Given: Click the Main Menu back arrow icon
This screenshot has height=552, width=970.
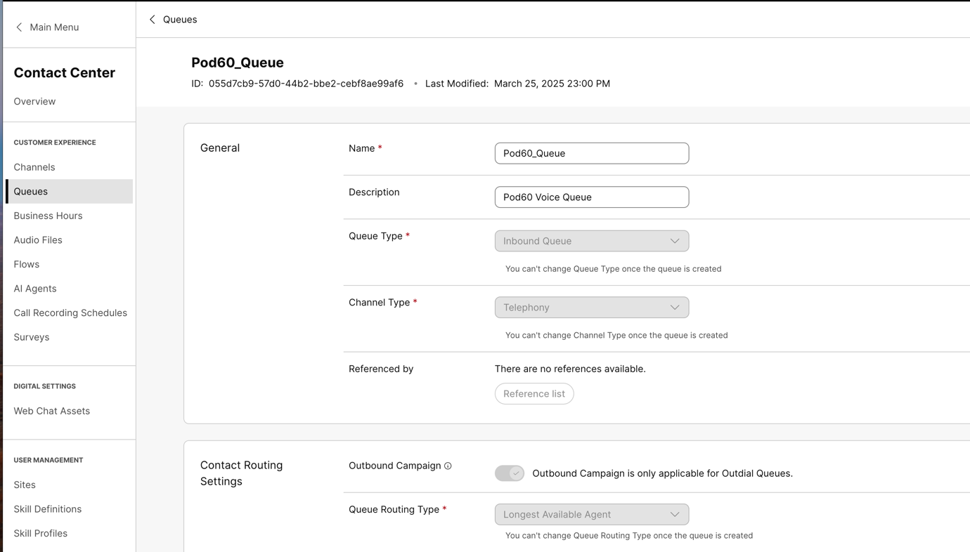Looking at the screenshot, I should (19, 27).
